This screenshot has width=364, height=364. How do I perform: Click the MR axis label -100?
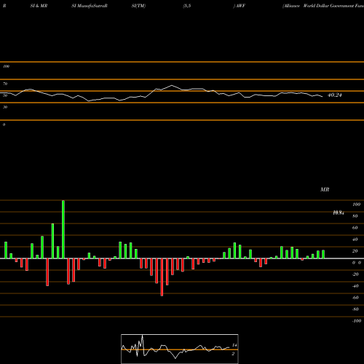(357, 321)
